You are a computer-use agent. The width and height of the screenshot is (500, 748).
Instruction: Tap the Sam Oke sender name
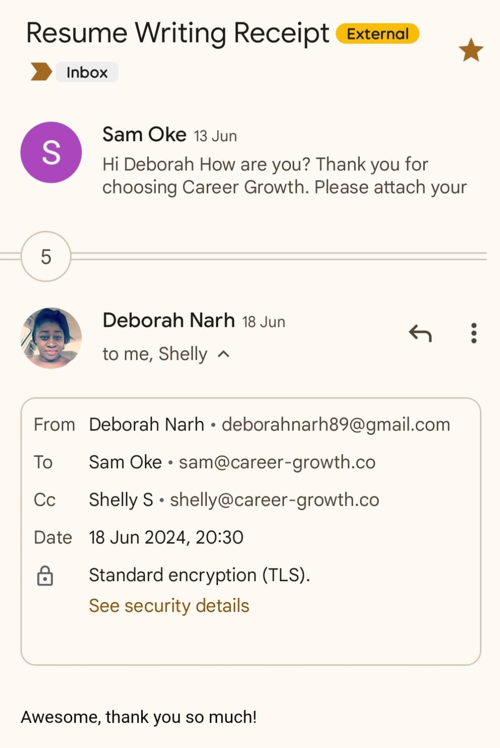click(x=144, y=135)
